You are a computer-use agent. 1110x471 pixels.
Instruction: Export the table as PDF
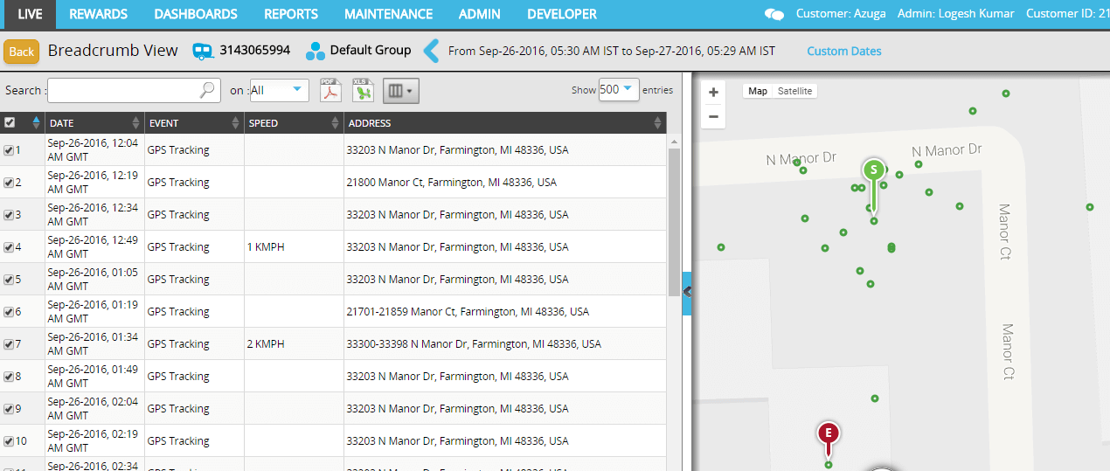point(330,90)
